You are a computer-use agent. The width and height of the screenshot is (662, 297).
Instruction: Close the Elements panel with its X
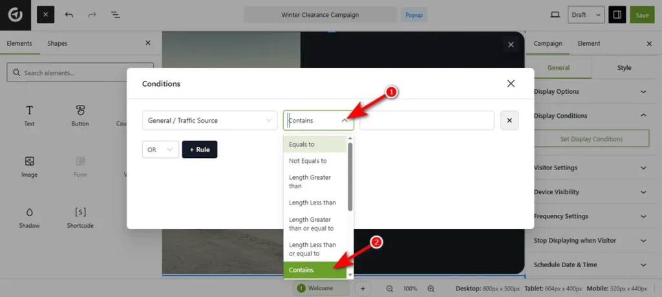coord(148,43)
